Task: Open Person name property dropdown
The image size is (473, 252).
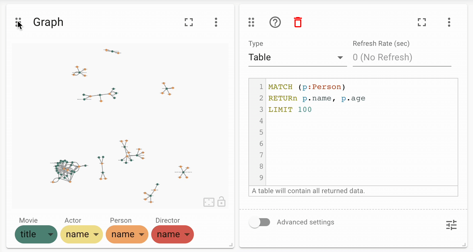Action: click(x=127, y=234)
